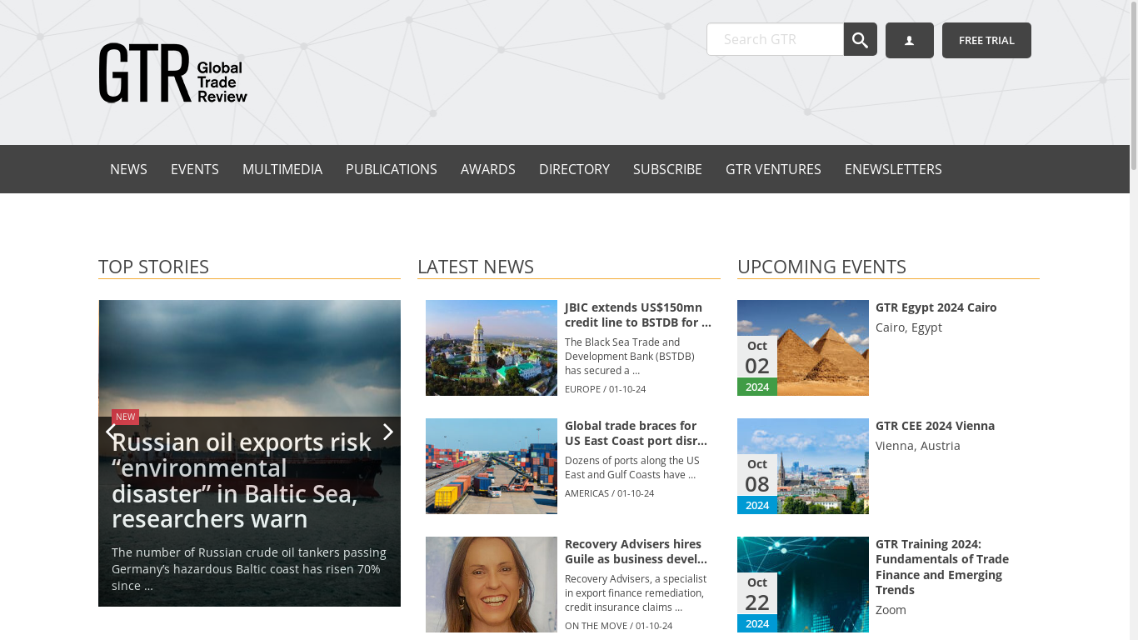The height and width of the screenshot is (640, 1138).
Task: Click the 'Recovery Advisers, a specialist' summary
Action: 636,592
